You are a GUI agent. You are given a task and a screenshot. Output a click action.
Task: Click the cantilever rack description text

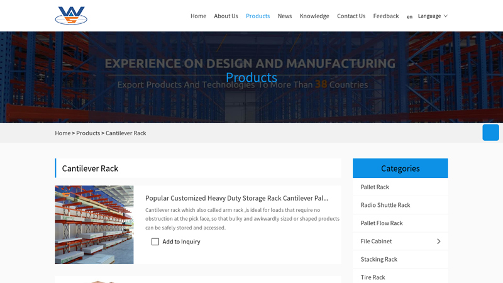coord(242,219)
